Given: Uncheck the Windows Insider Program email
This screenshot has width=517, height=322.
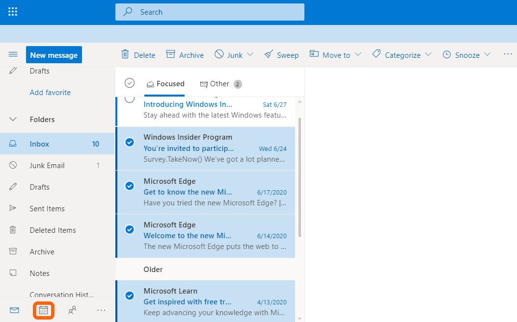Looking at the screenshot, I should point(130,142).
